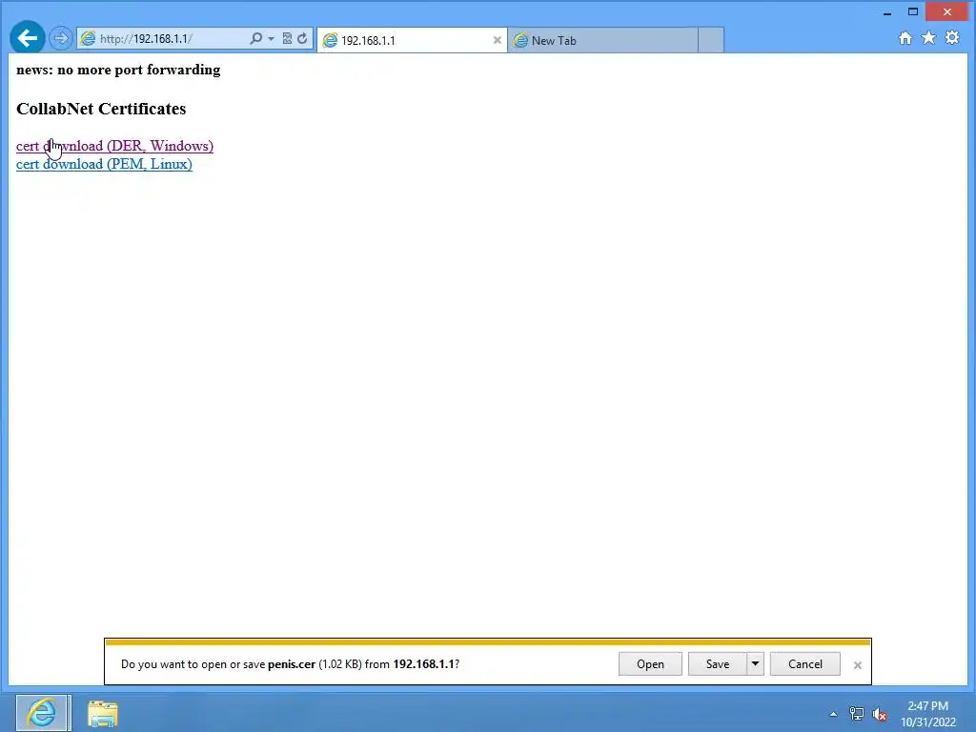Open the clock showing 2:47 PM

tap(927, 714)
